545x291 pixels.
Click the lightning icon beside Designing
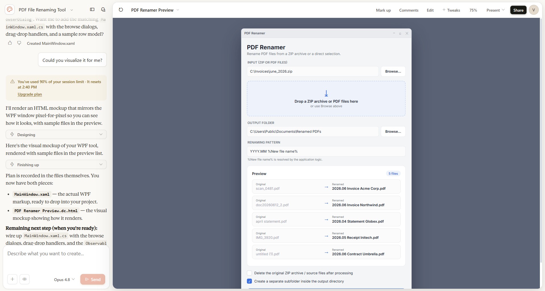(12, 134)
